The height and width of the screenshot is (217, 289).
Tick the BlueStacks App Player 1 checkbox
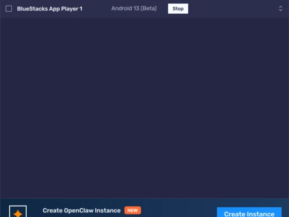coord(9,9)
